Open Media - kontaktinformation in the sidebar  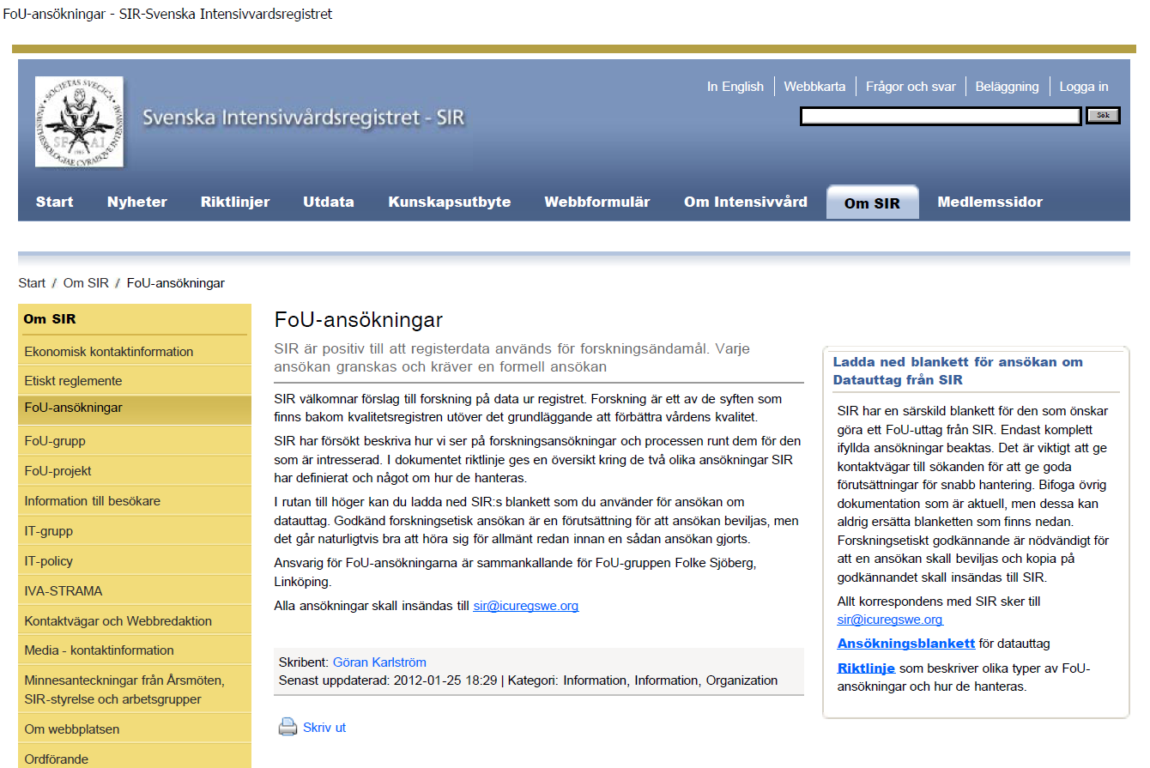[100, 650]
